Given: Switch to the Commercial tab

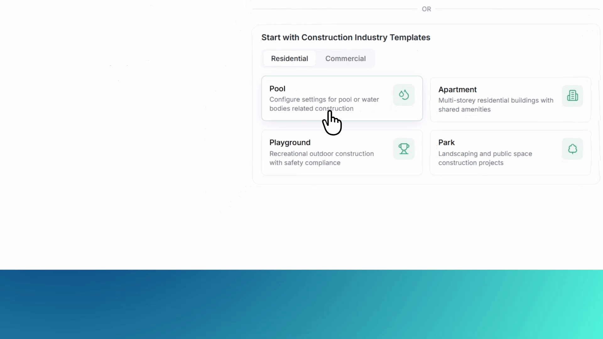Looking at the screenshot, I should [345, 59].
